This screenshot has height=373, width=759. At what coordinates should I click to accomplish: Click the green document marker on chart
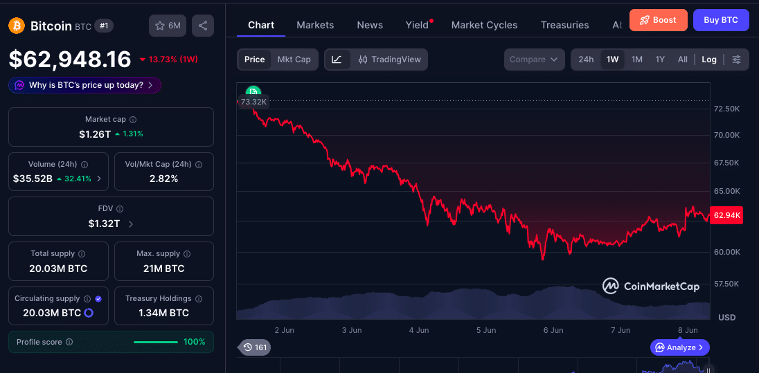253,93
